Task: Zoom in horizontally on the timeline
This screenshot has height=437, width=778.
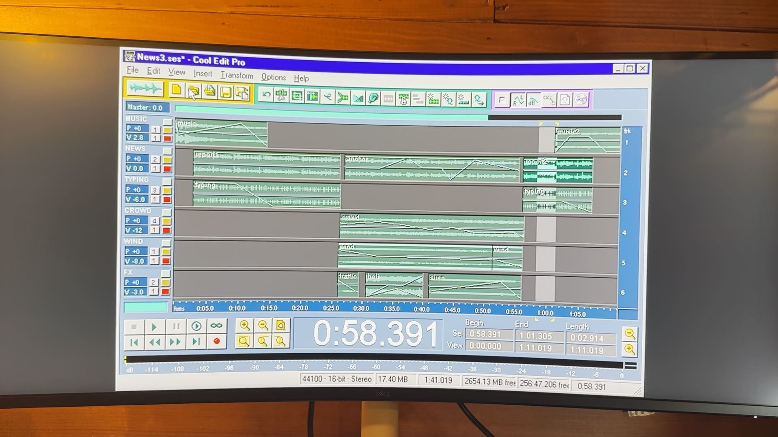Action: pyautogui.click(x=244, y=325)
